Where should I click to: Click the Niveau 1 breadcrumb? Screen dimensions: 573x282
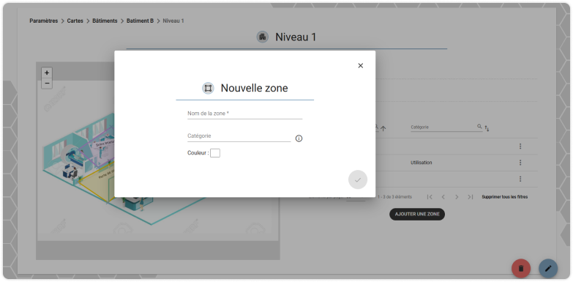pos(173,21)
